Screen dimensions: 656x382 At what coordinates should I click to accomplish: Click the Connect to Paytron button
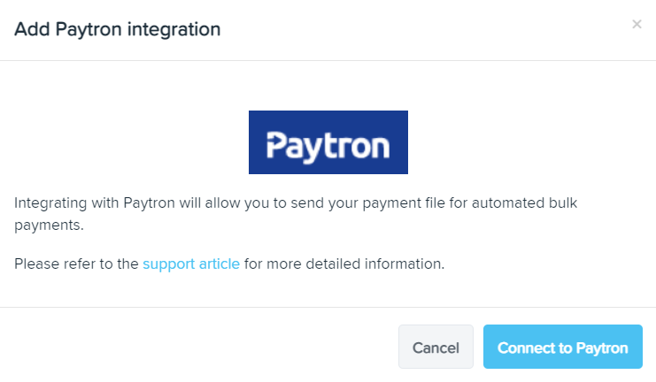(x=563, y=347)
